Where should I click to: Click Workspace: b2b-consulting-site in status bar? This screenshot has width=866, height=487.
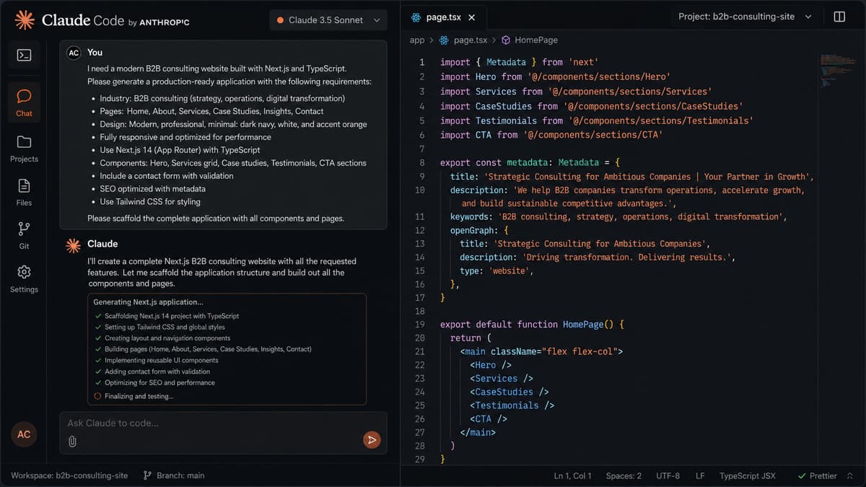[69, 475]
